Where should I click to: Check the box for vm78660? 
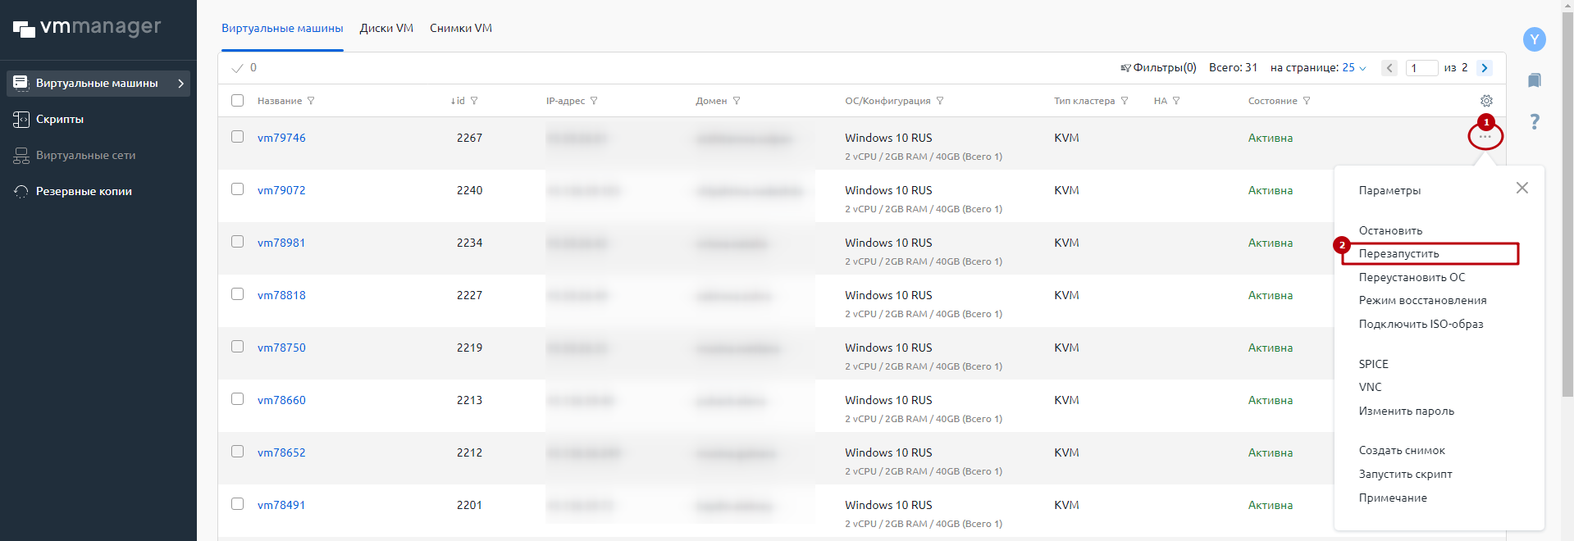coord(238,399)
